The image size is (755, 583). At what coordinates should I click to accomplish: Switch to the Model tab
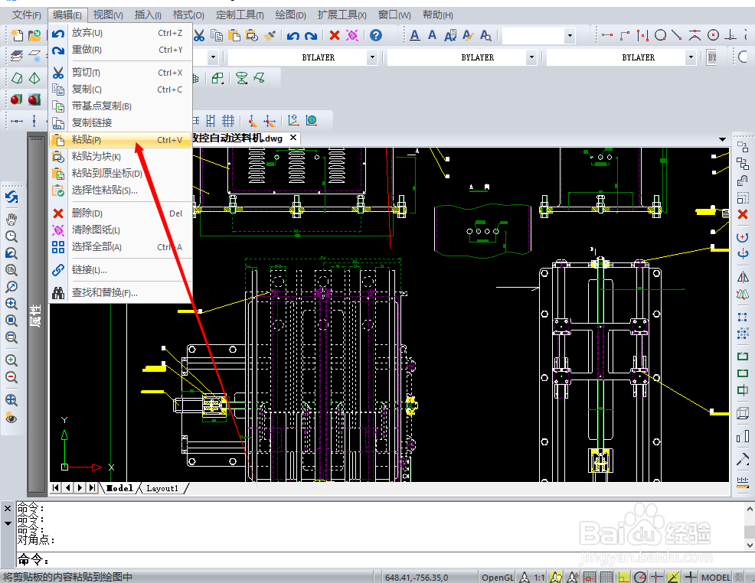(x=119, y=488)
